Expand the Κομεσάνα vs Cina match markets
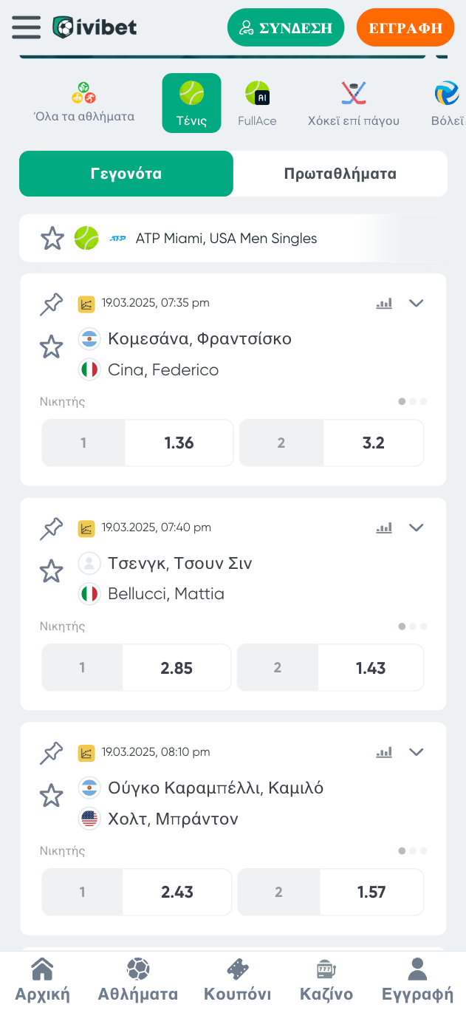This screenshot has width=466, height=1010. [x=417, y=303]
